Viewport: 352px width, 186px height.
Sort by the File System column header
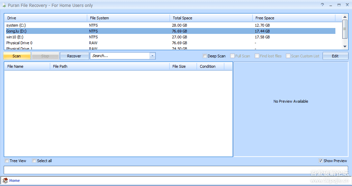tap(128, 18)
